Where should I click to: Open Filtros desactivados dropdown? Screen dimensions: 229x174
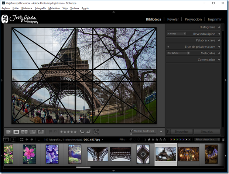click(x=207, y=140)
